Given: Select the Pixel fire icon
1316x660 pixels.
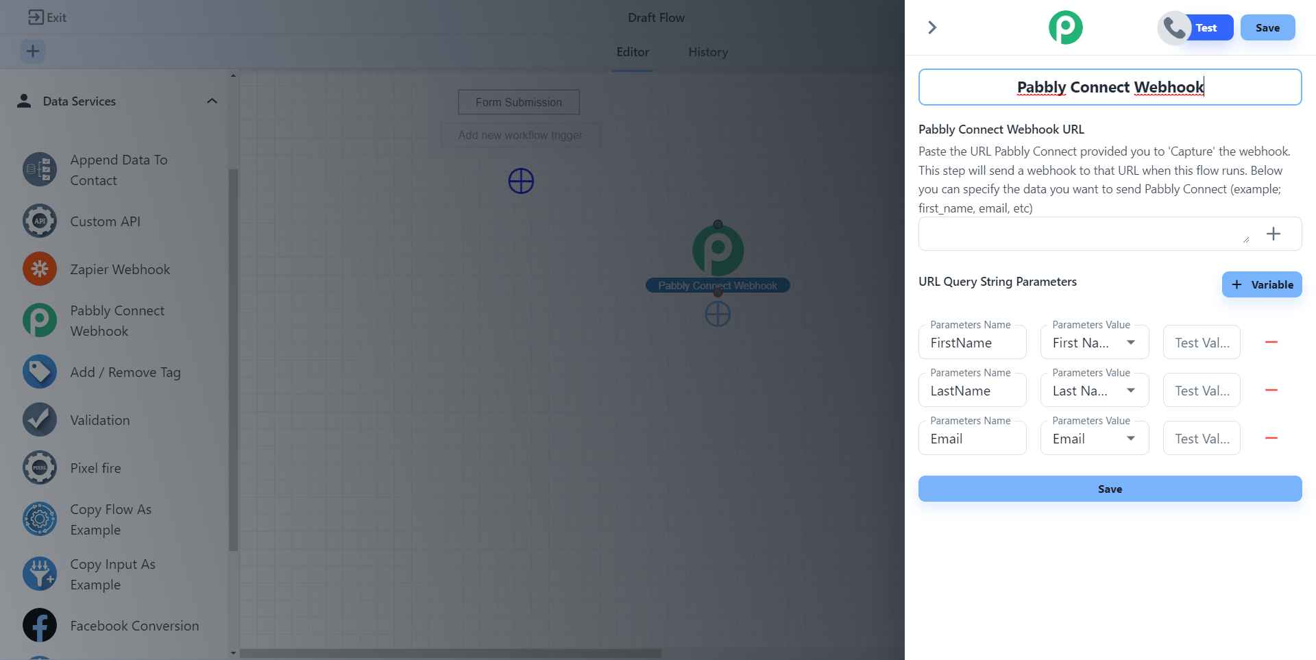Looking at the screenshot, I should point(40,467).
